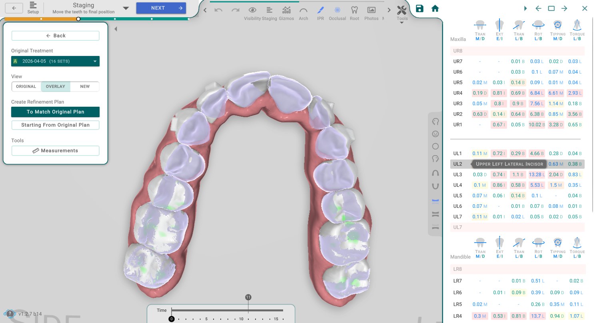Screen dimensions: 595x323
Task: Switch view to ORIGINAL
Action: [26, 86]
